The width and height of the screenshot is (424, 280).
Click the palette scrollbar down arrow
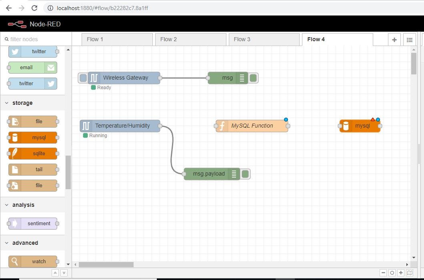click(x=68, y=264)
